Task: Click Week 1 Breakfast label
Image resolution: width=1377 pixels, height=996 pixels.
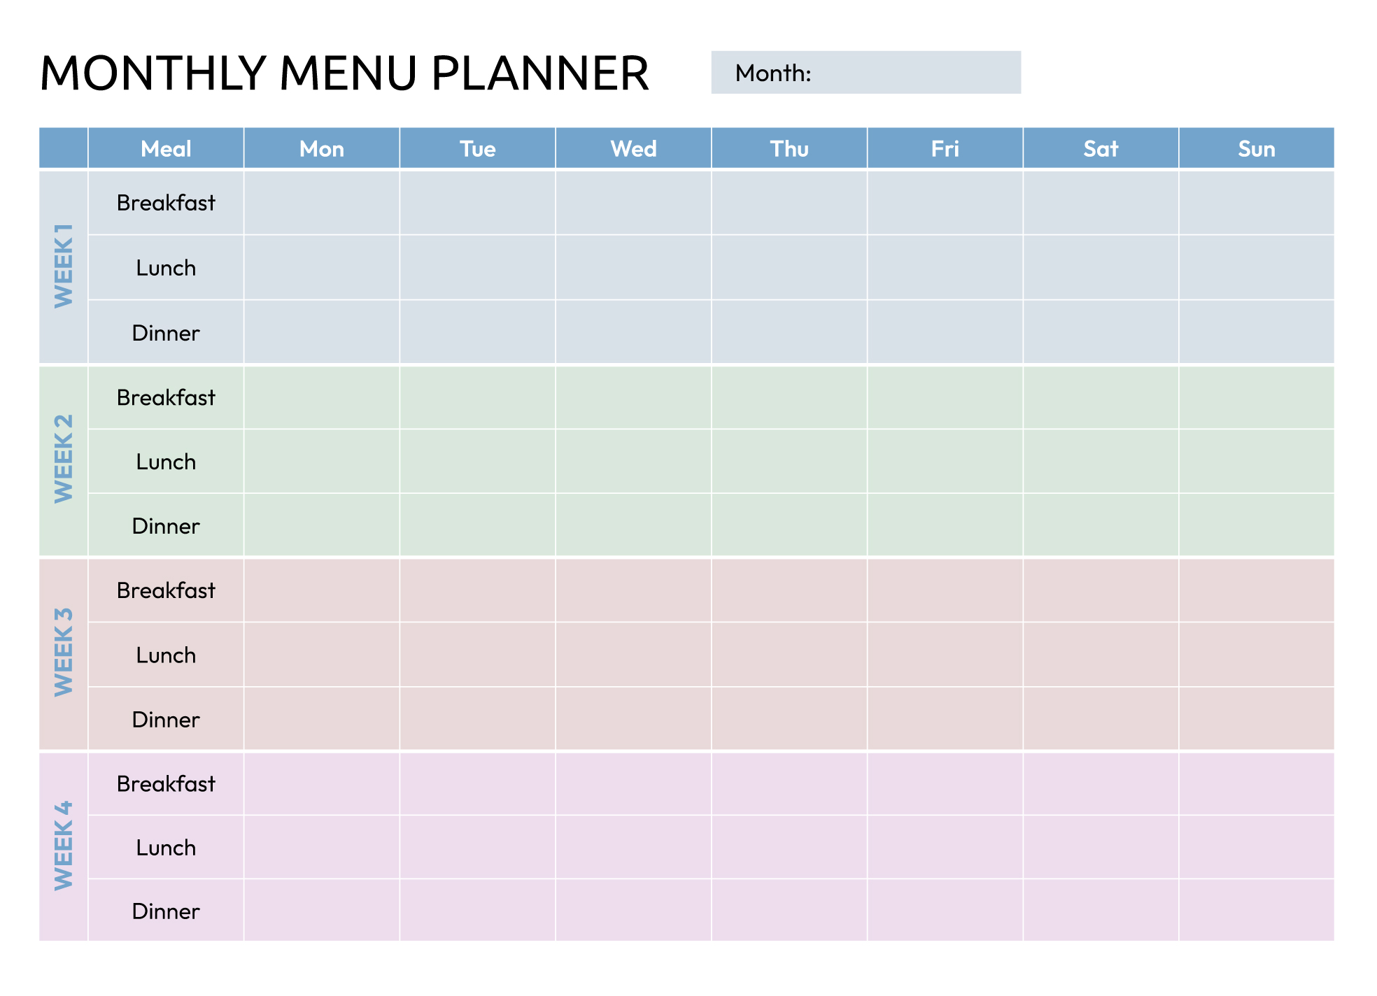Action: (x=166, y=203)
